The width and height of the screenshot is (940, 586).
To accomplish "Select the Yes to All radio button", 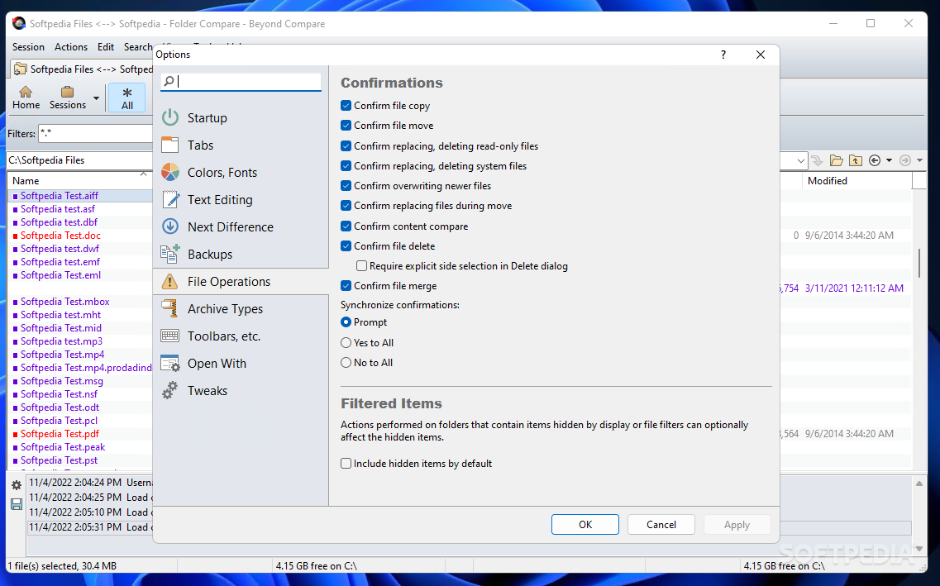I will click(346, 343).
